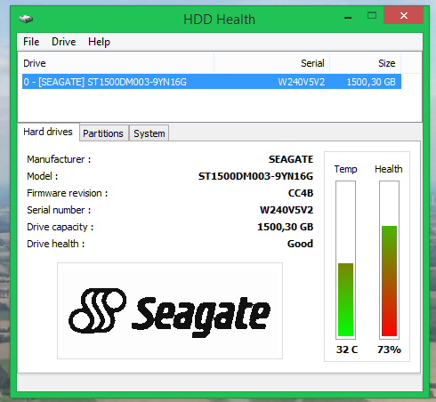436x402 pixels.
Task: Click the HDD Health title bar text
Action: click(x=219, y=20)
